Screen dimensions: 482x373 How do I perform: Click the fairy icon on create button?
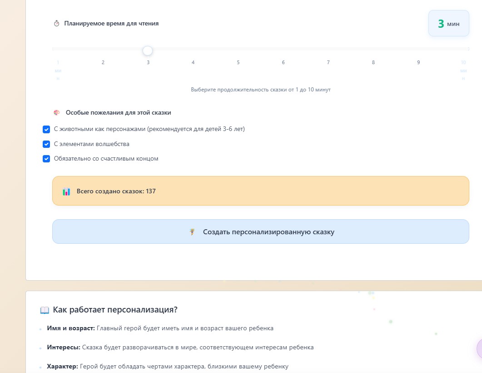(x=192, y=232)
